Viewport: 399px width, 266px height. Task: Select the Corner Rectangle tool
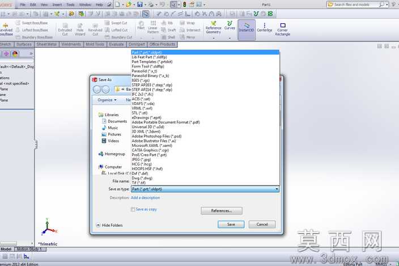point(282,29)
